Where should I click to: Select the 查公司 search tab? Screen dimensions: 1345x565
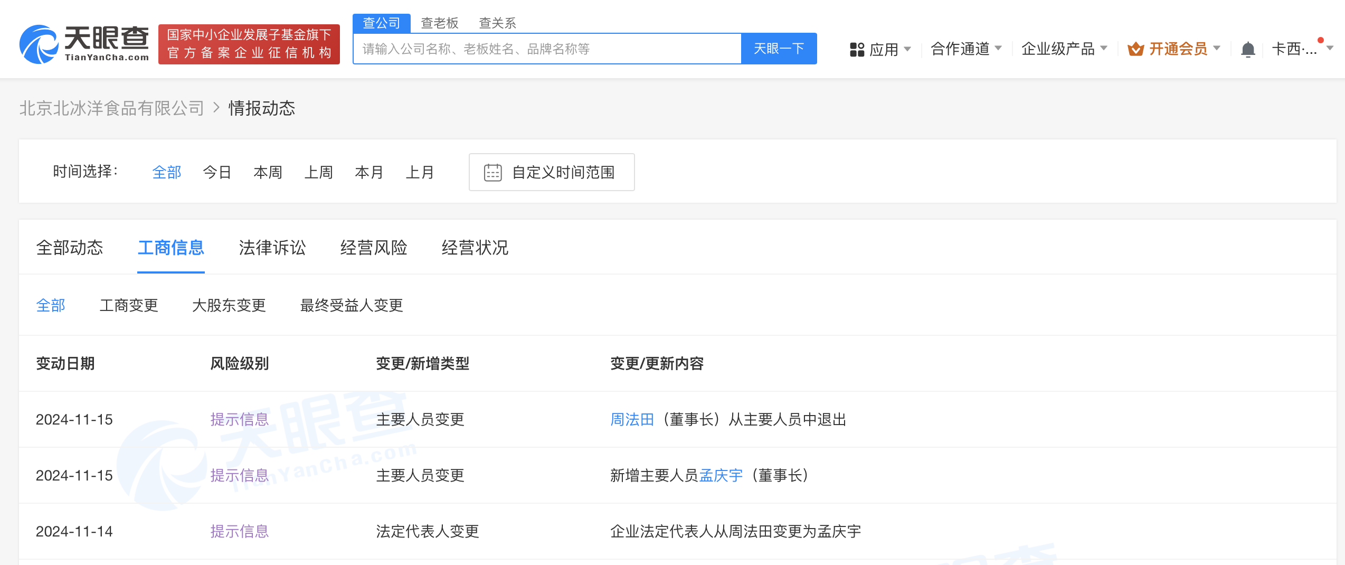(x=382, y=23)
